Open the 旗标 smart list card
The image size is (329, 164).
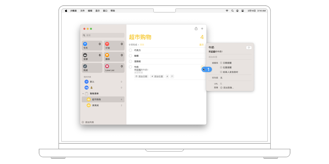tap(114, 57)
